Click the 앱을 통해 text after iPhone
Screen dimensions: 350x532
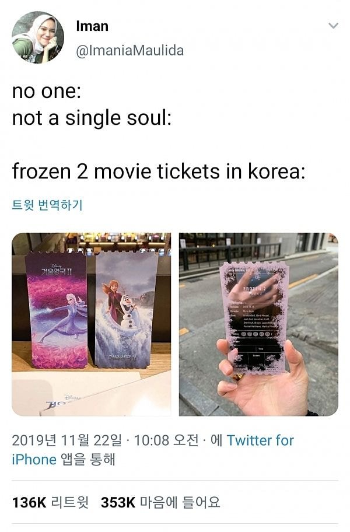88,460
